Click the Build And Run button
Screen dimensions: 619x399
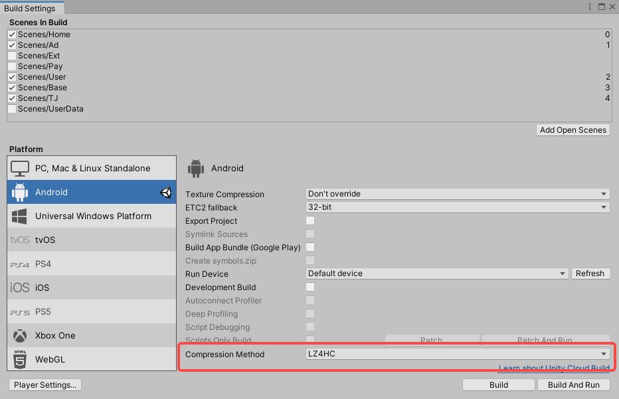(x=573, y=385)
